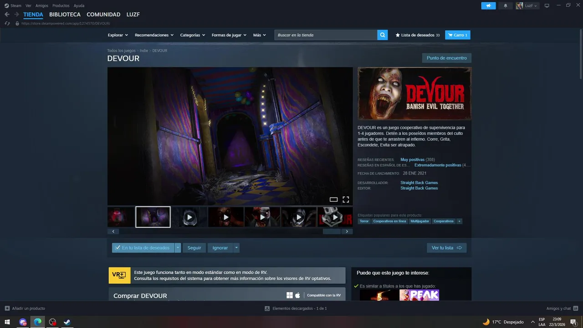This screenshot has height=328, width=583.
Task: Go back with the left arrow
Action: [7, 15]
